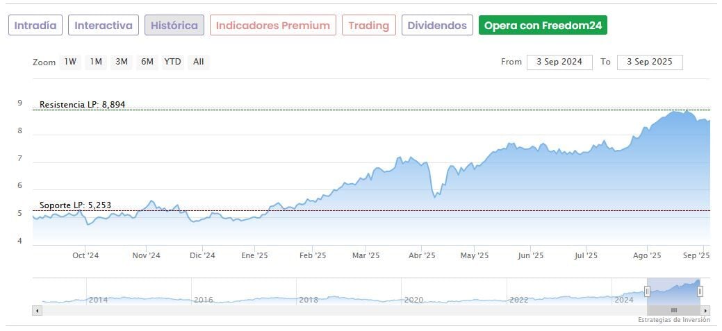Image resolution: width=722 pixels, height=331 pixels.
Task: Switch to the Intradía tab
Action: click(36, 26)
